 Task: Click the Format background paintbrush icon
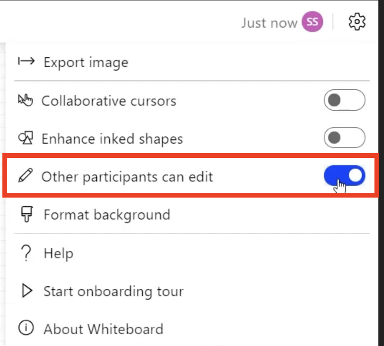[26, 214]
